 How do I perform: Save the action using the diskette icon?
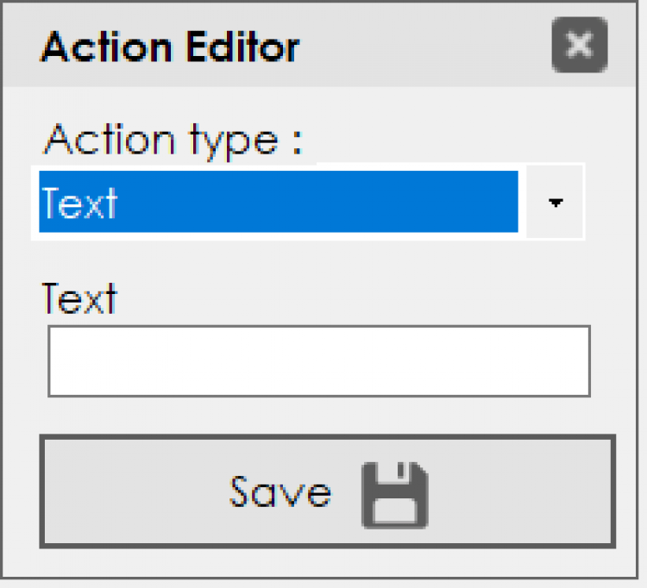coord(394,495)
